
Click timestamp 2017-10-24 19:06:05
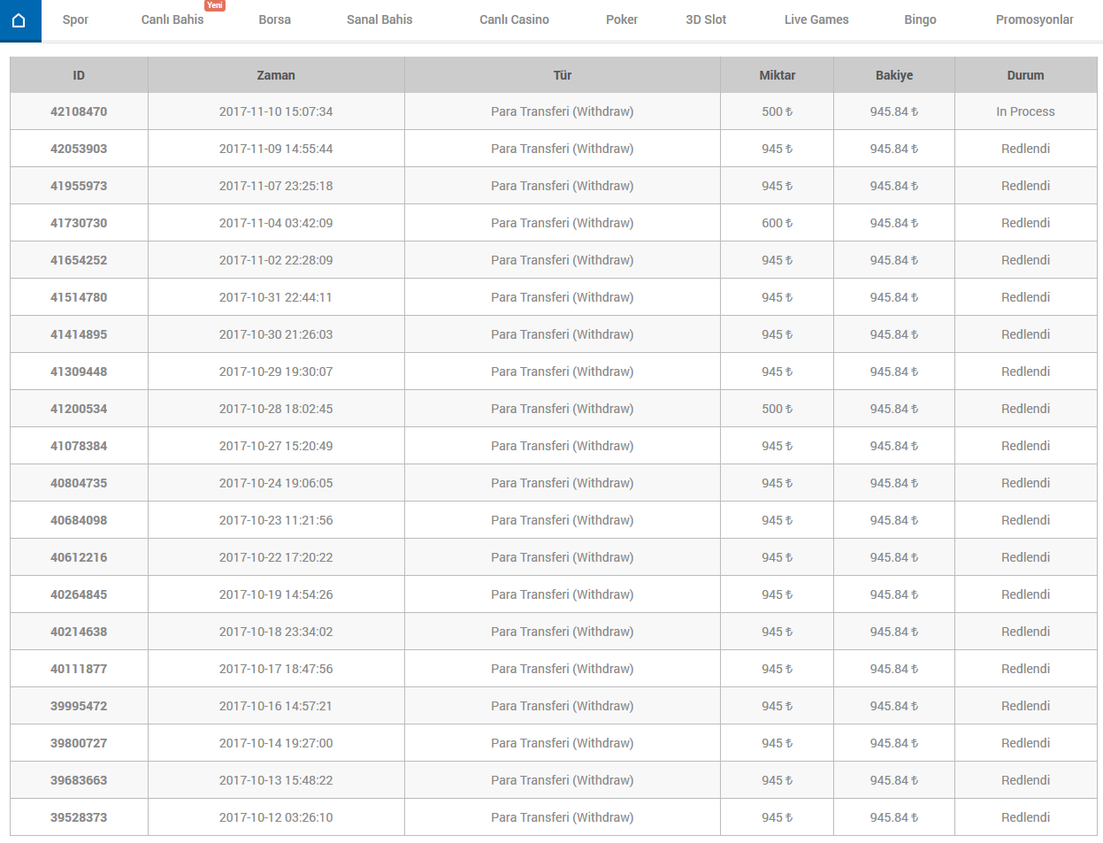coord(276,483)
